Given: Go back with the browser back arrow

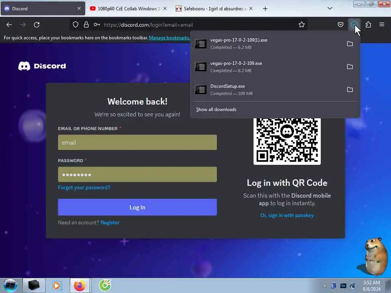Looking at the screenshot, I should [9, 25].
